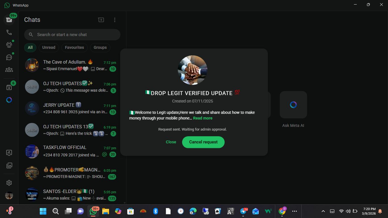Open WhatsApp Settings gear icon
The width and height of the screenshot is (388, 218).
pos(9,183)
